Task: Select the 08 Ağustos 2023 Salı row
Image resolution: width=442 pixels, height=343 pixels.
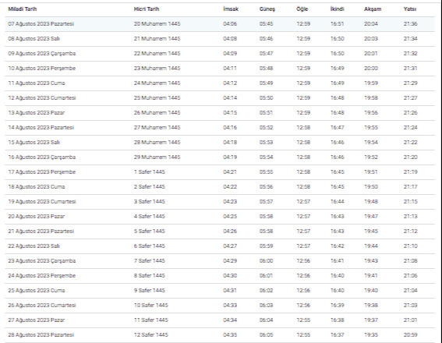Action: (x=220, y=39)
